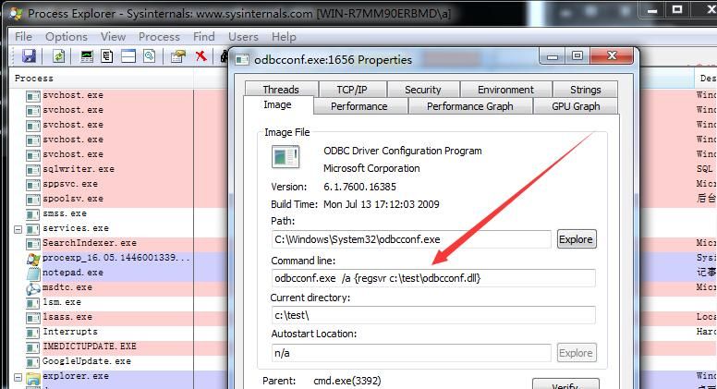The image size is (717, 389).
Task: Click the build time Mon Jul 13 text
Action: (x=382, y=204)
